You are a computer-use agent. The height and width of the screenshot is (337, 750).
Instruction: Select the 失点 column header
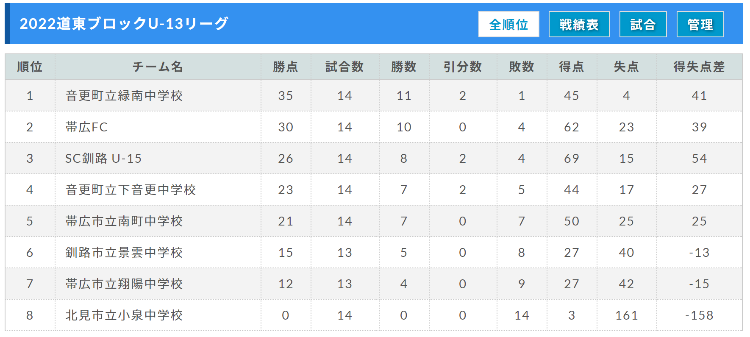626,67
